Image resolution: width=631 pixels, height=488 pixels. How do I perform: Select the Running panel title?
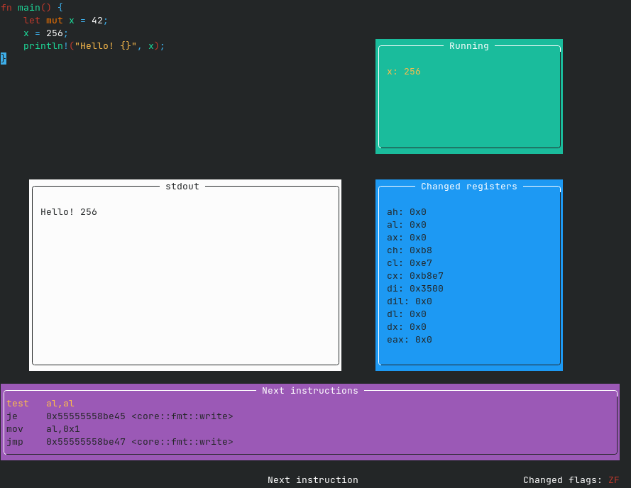468,45
